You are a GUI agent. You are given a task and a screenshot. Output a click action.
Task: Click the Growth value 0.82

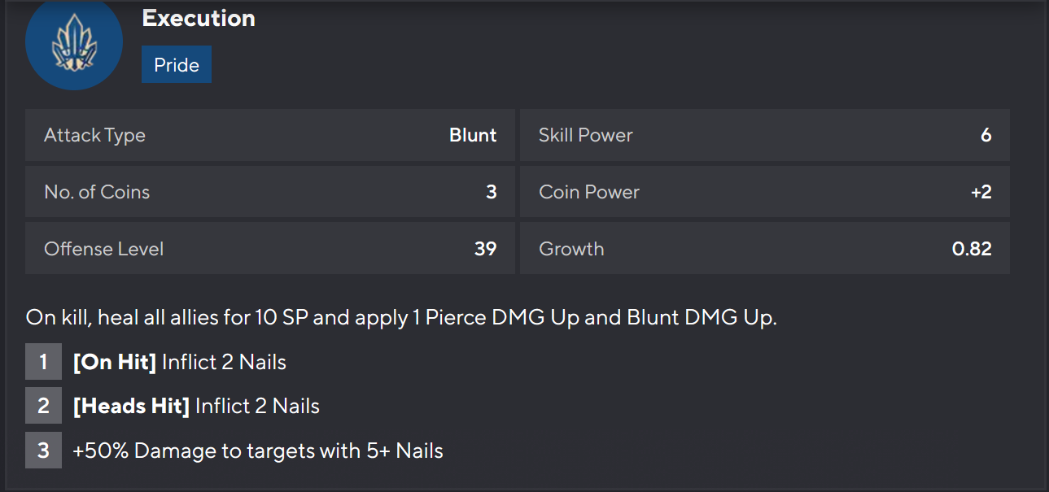(x=972, y=249)
